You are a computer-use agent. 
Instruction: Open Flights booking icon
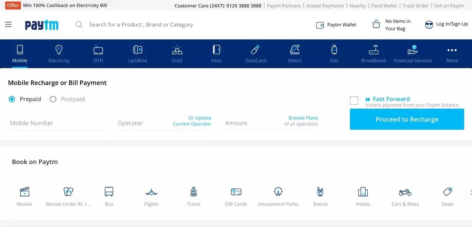[x=151, y=192]
